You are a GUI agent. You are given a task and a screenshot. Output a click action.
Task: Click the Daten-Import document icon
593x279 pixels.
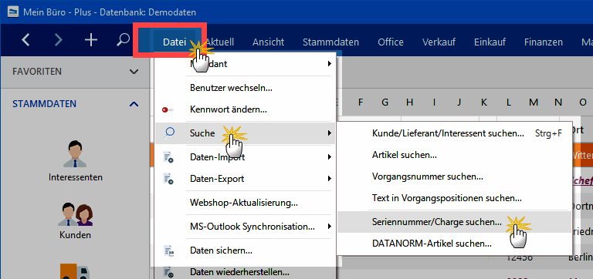tap(168, 156)
